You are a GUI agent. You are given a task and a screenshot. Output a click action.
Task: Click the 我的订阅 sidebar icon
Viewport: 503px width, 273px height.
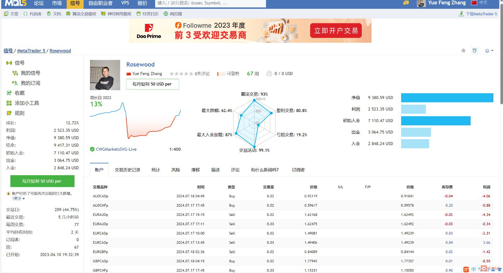click(x=15, y=83)
